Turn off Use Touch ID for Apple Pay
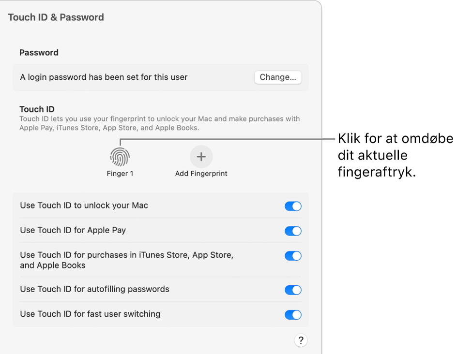Viewport: 457px width, 354px height. (x=293, y=230)
